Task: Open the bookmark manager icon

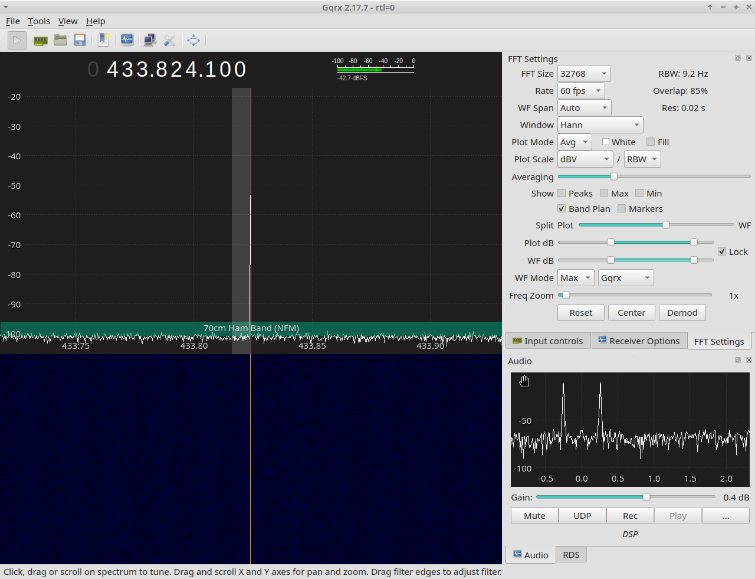Action: click(x=103, y=40)
